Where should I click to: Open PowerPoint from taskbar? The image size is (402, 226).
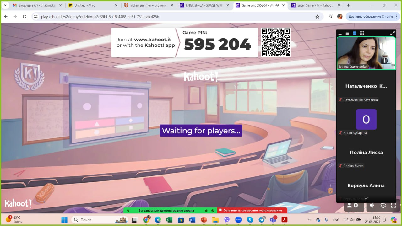pos(204,220)
